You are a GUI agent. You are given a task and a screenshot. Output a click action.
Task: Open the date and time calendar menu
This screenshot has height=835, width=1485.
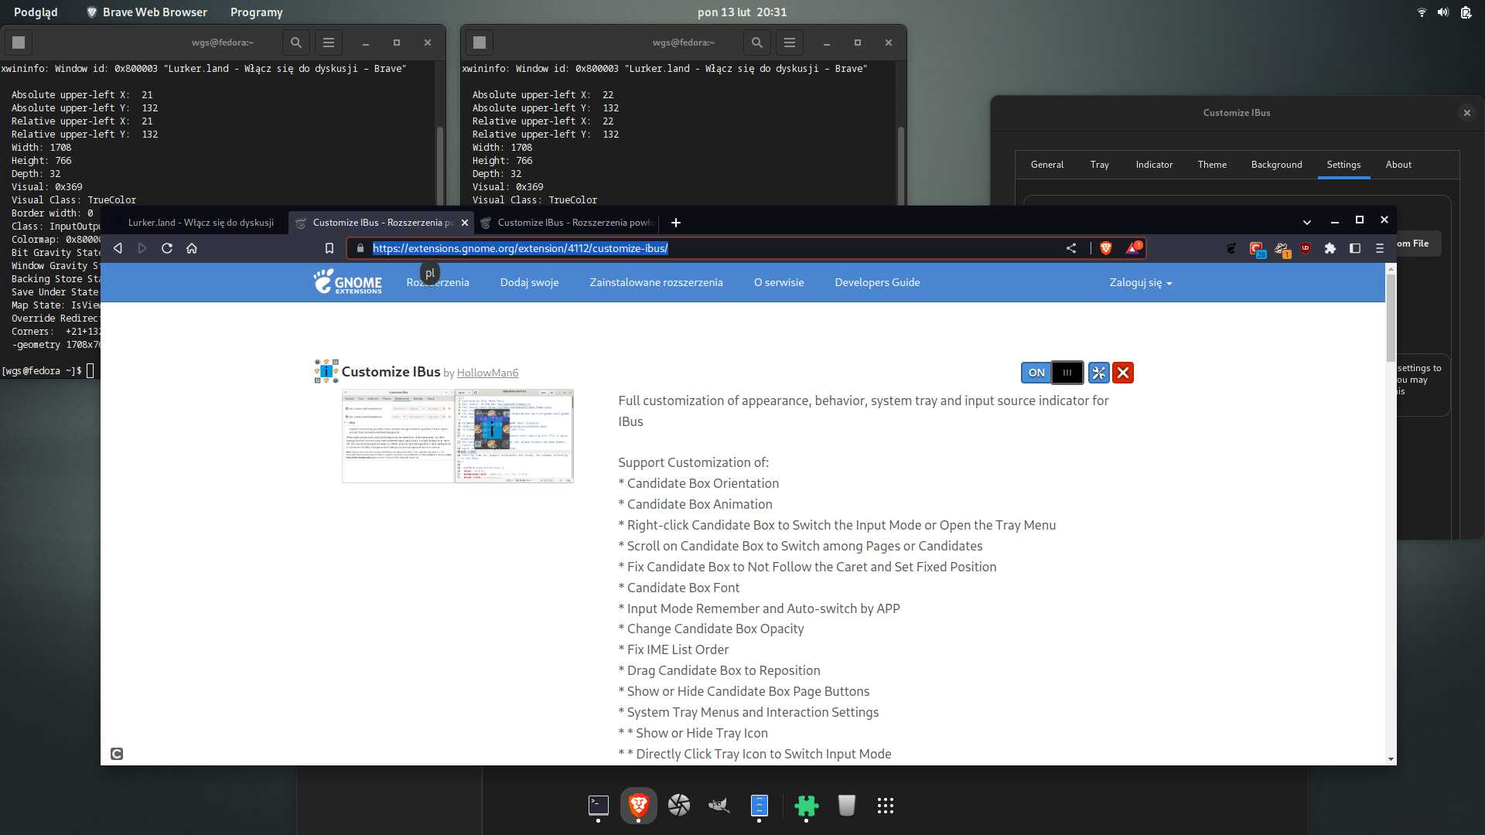(x=742, y=12)
